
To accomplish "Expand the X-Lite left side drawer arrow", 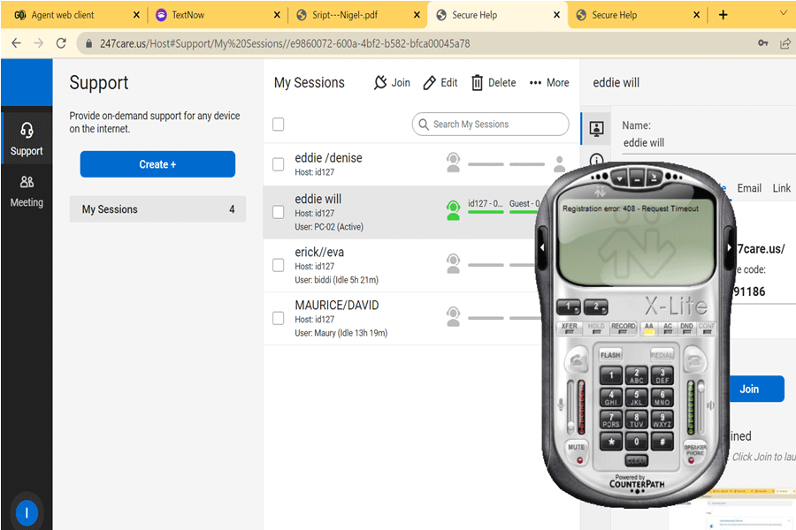I will [542, 248].
